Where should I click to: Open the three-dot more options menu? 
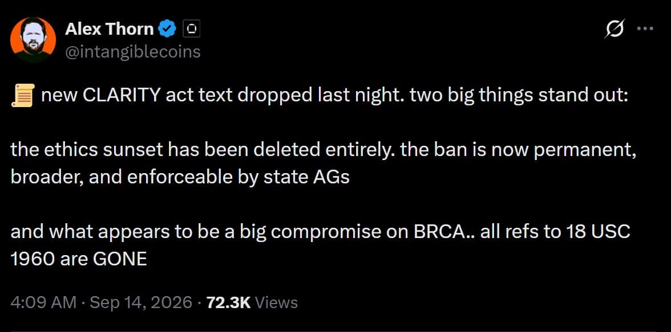coord(645,28)
